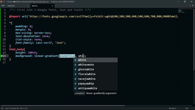Pick 'whitesmoke' completion suggestion

tap(95, 65)
